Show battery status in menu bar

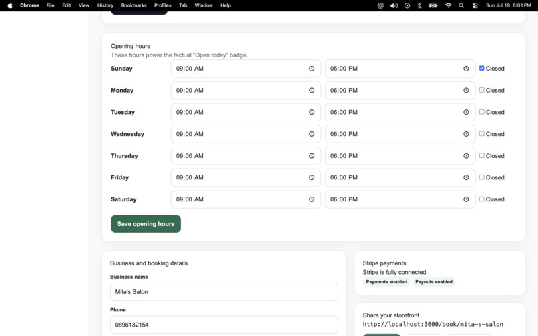(433, 5)
